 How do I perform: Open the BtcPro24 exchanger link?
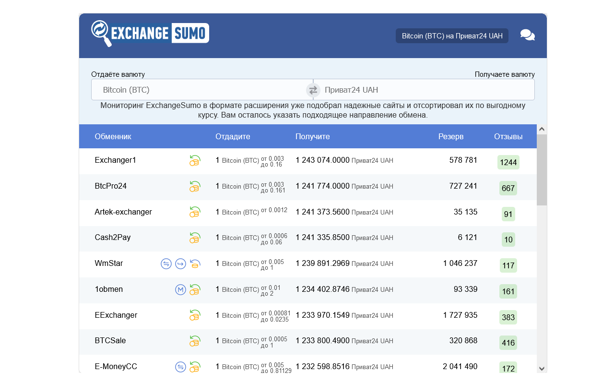point(111,186)
